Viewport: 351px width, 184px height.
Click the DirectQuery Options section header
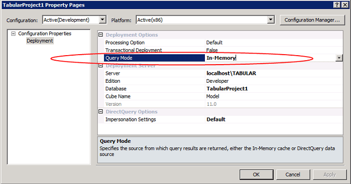point(132,112)
